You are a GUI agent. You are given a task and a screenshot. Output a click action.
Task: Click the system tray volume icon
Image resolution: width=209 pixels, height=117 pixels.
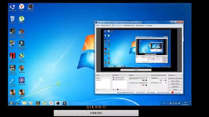point(176,103)
